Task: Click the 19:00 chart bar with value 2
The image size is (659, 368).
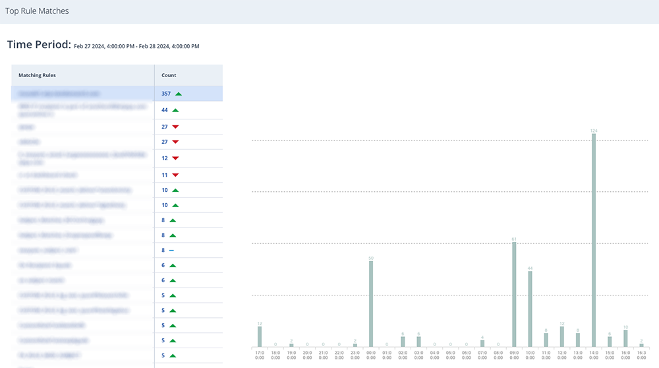Action: (x=291, y=346)
